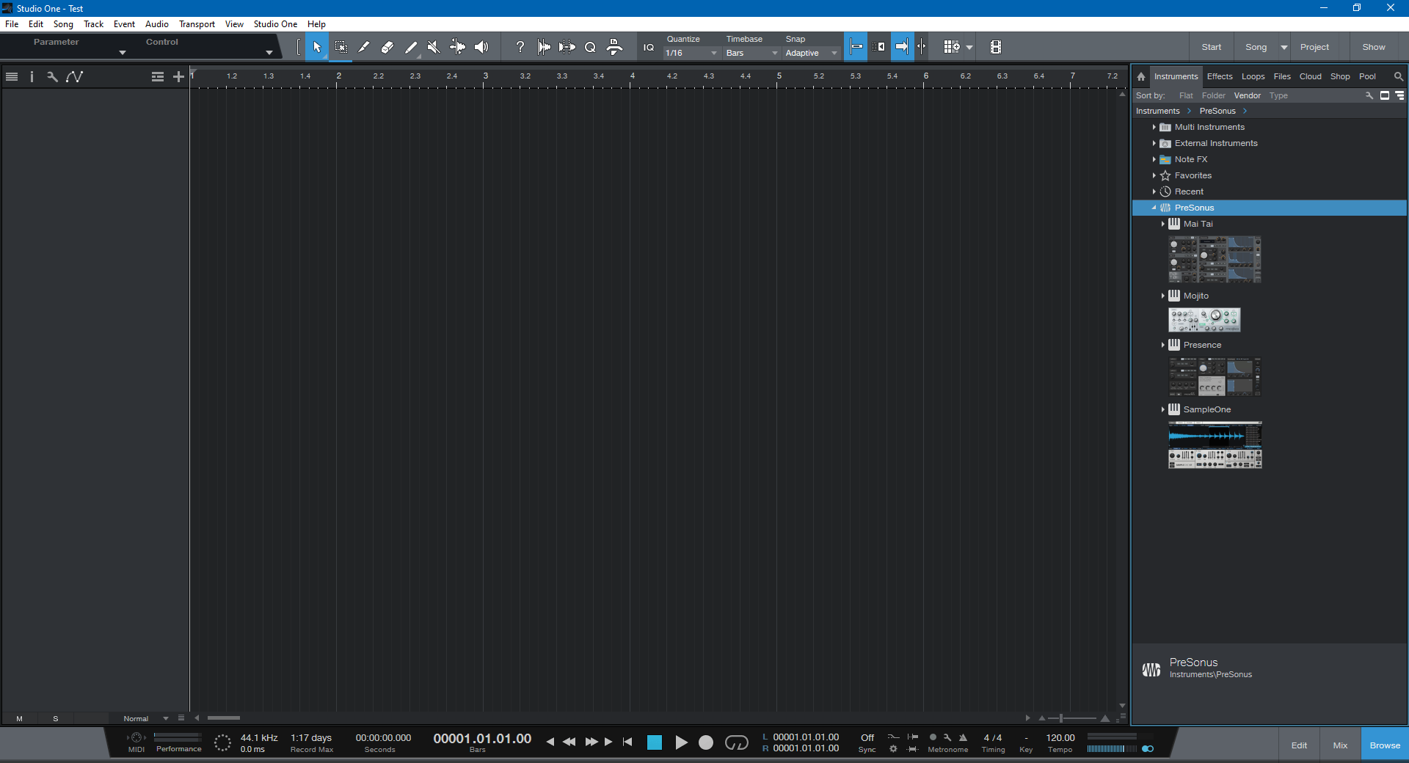The image size is (1409, 763).
Task: Select the Bend tool
Action: pyautogui.click(x=457, y=47)
